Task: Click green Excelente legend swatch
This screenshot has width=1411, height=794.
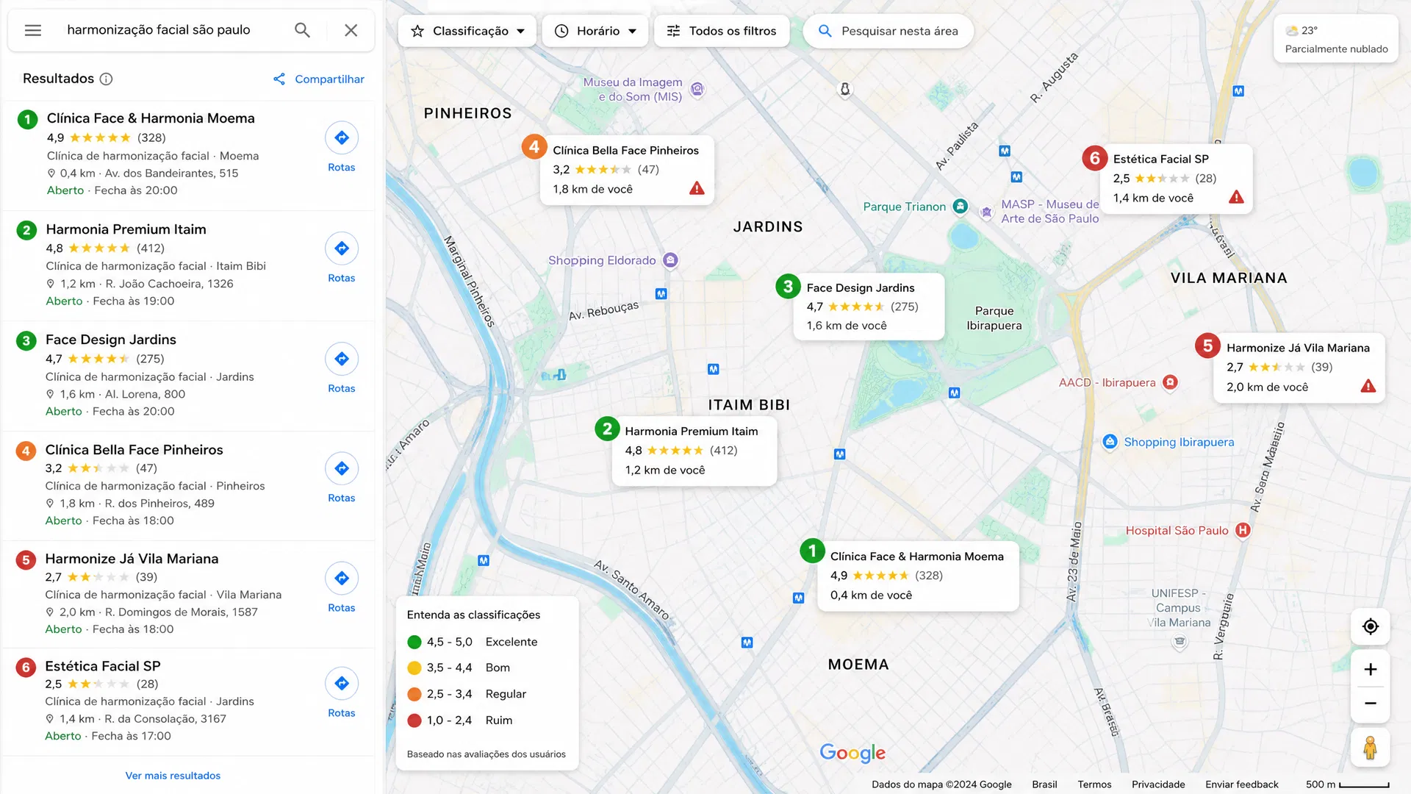Action: [x=414, y=642]
